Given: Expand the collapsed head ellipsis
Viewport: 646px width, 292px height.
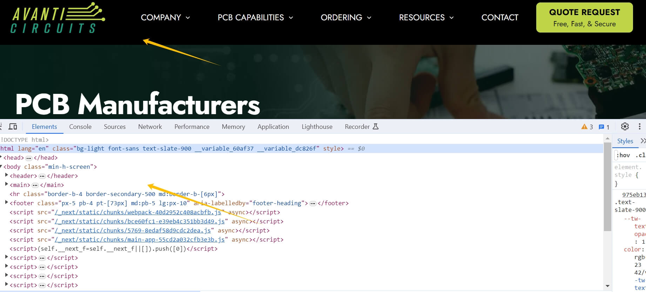Looking at the screenshot, I should click(x=29, y=158).
